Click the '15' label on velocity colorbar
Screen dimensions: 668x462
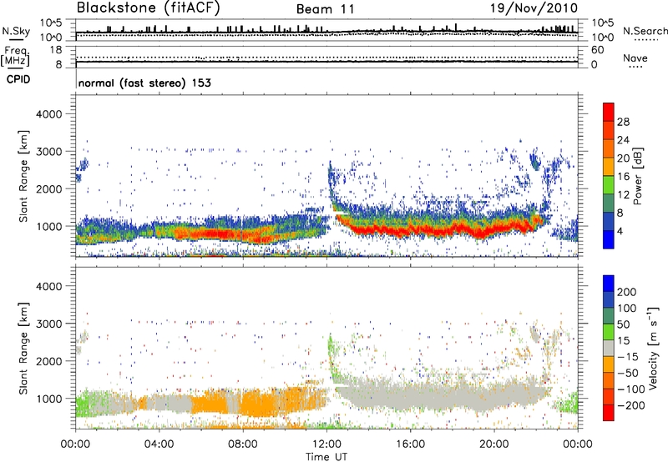coord(623,340)
